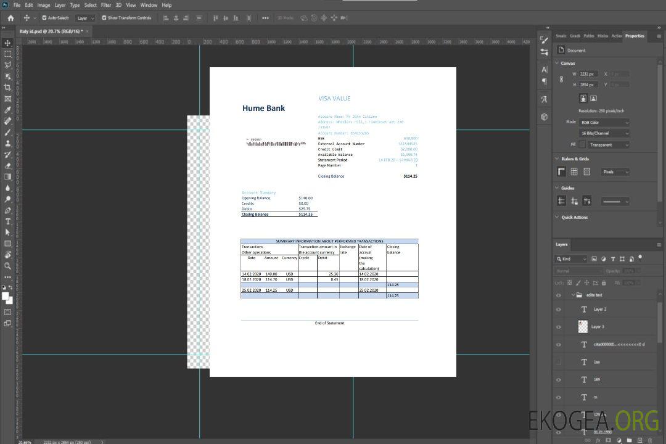Select the Lasso tool
This screenshot has width=666, height=444.
(x=7, y=65)
